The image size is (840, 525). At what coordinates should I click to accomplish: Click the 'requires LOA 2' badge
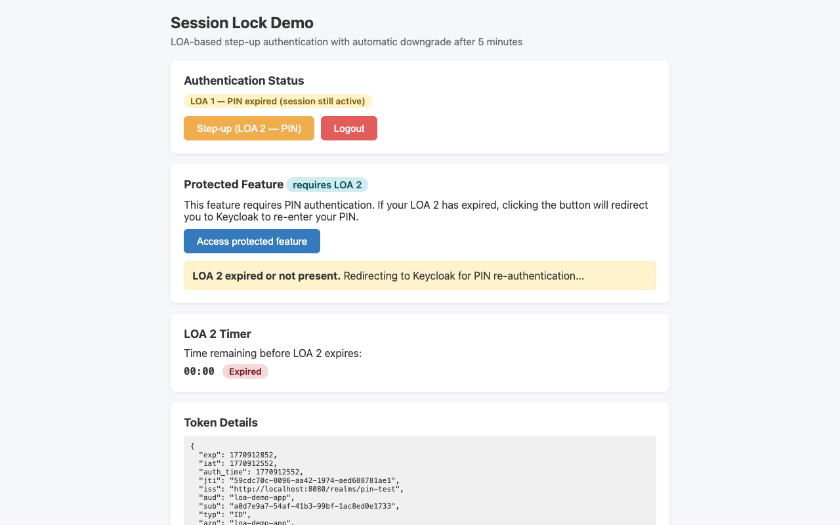pyautogui.click(x=327, y=184)
